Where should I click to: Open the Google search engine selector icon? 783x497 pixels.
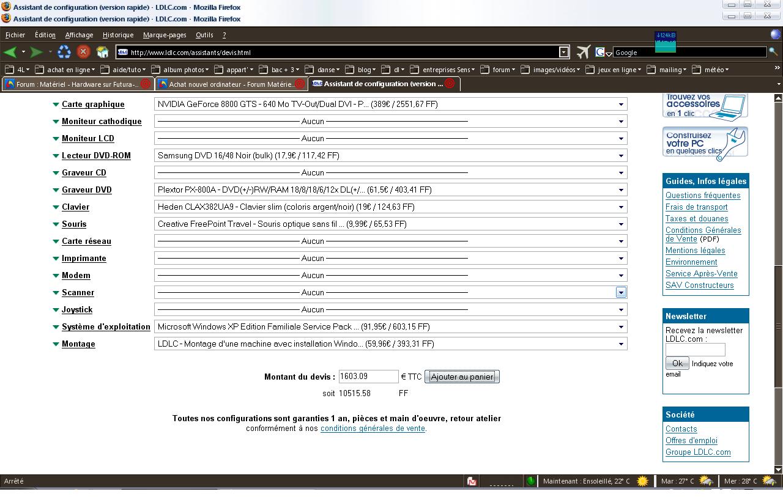(603, 53)
